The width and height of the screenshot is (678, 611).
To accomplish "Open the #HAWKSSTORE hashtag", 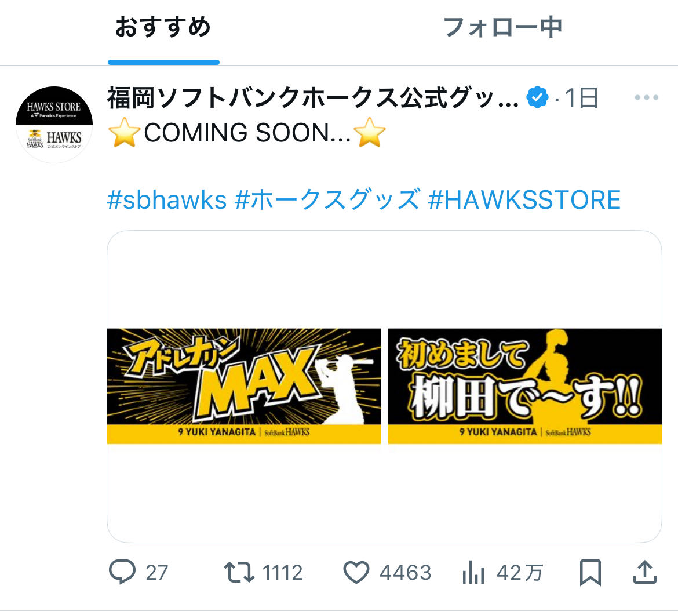I will click(x=524, y=200).
